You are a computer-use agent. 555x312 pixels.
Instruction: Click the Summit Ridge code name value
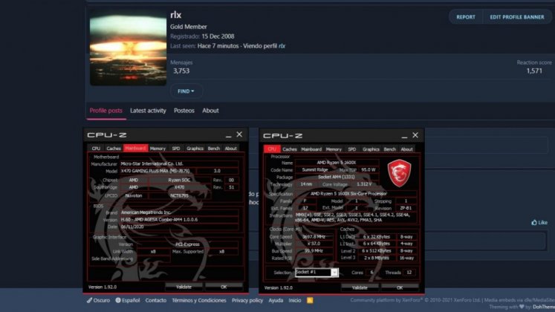(315, 170)
